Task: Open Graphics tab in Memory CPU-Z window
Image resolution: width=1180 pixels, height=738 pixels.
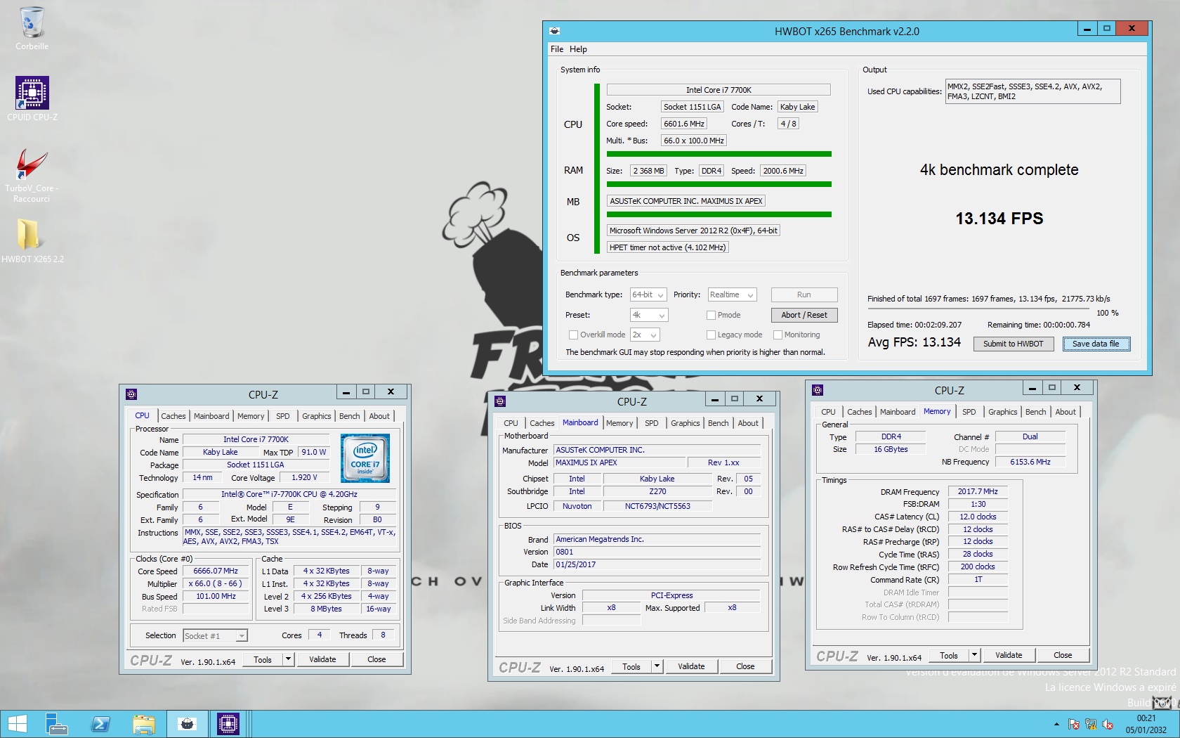Action: (x=1003, y=412)
